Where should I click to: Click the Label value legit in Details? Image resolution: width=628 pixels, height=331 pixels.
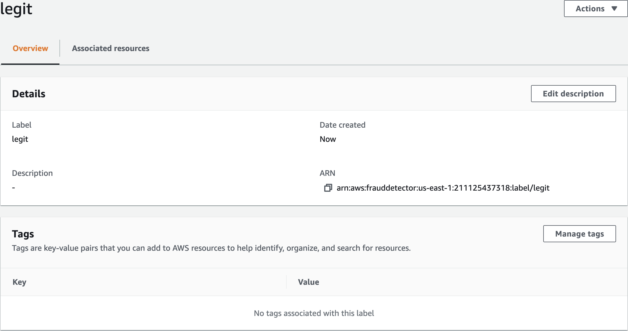[20, 139]
